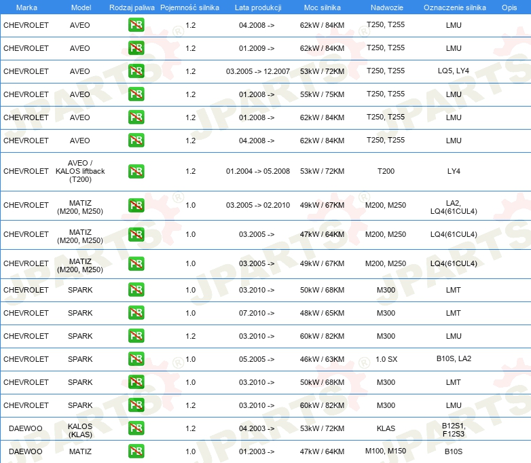This screenshot has height=463, width=531.
Task: Click the DAEWOO brand cell in MATIZ row
Action: pyautogui.click(x=26, y=451)
